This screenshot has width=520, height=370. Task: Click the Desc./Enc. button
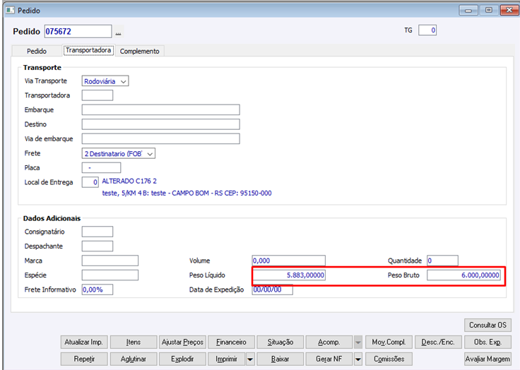[x=438, y=342]
